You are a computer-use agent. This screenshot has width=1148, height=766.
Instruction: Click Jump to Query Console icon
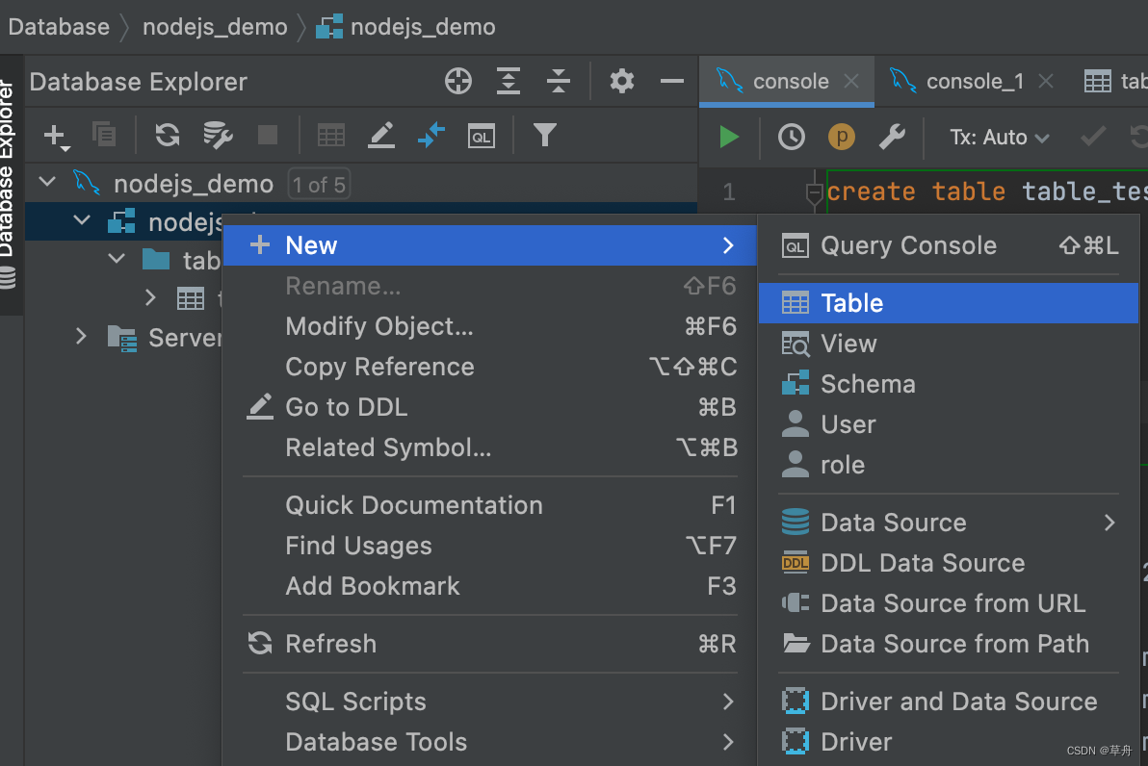482,136
